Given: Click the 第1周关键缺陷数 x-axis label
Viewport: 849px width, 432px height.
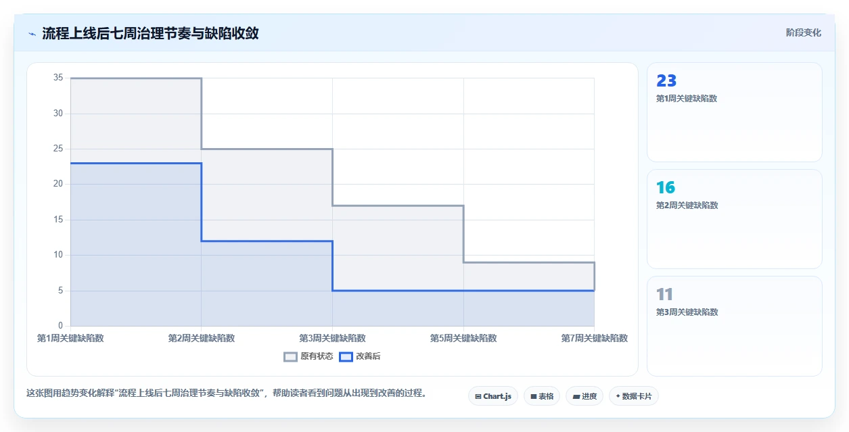Looking at the screenshot, I should [x=70, y=338].
